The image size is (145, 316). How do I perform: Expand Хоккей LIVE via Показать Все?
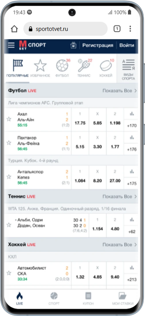point(120,245)
